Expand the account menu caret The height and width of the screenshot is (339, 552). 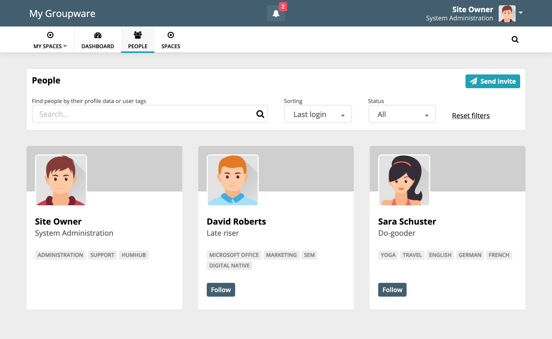pos(521,12)
